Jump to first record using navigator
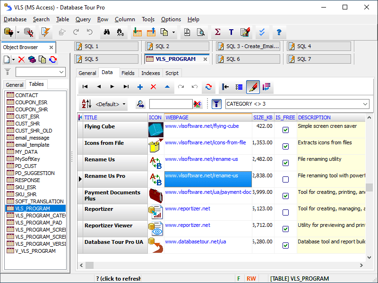The height and width of the screenshot is (283, 378). click(85, 87)
